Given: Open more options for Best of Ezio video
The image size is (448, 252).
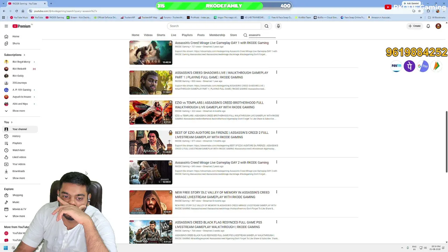Looking at the screenshot, I should pyautogui.click(x=276, y=132).
